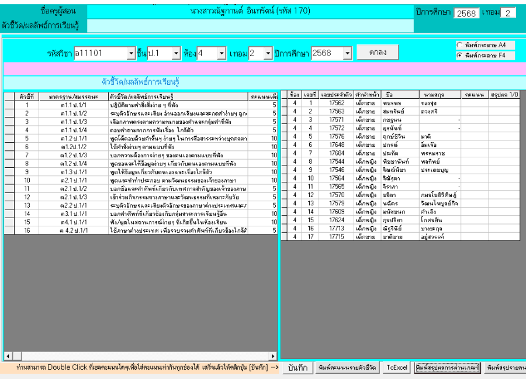Click the top-right term field showing 2
The width and height of the screenshot is (526, 379).
click(508, 13)
